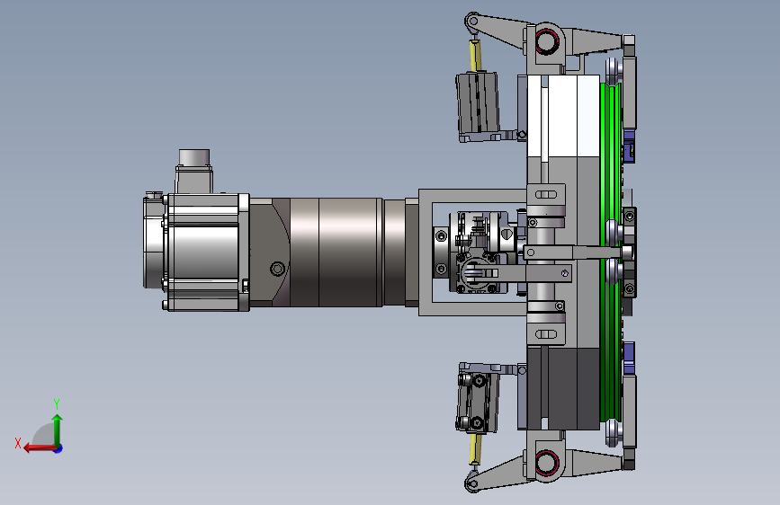Select the cylindrical planetary gearbox housing
The image size is (780, 505).
[336, 252]
